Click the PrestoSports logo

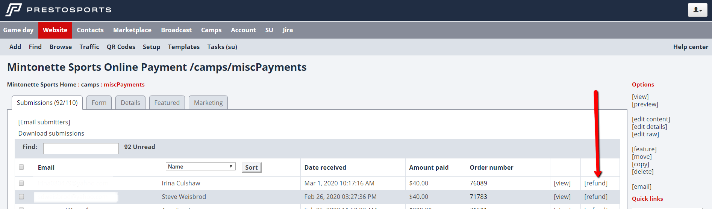pos(58,10)
